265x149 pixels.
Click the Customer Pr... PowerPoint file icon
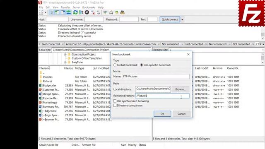[x=41, y=90]
